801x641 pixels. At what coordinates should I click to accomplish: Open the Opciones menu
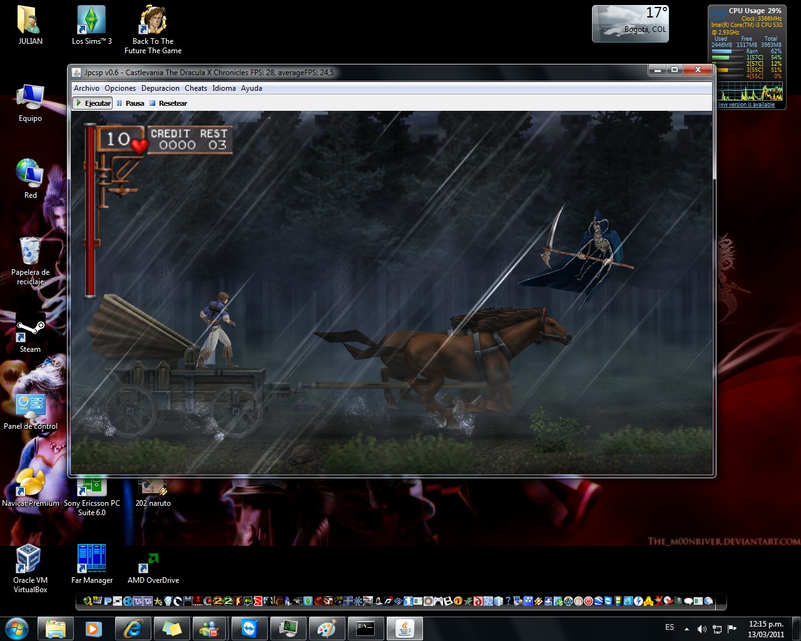[x=120, y=88]
